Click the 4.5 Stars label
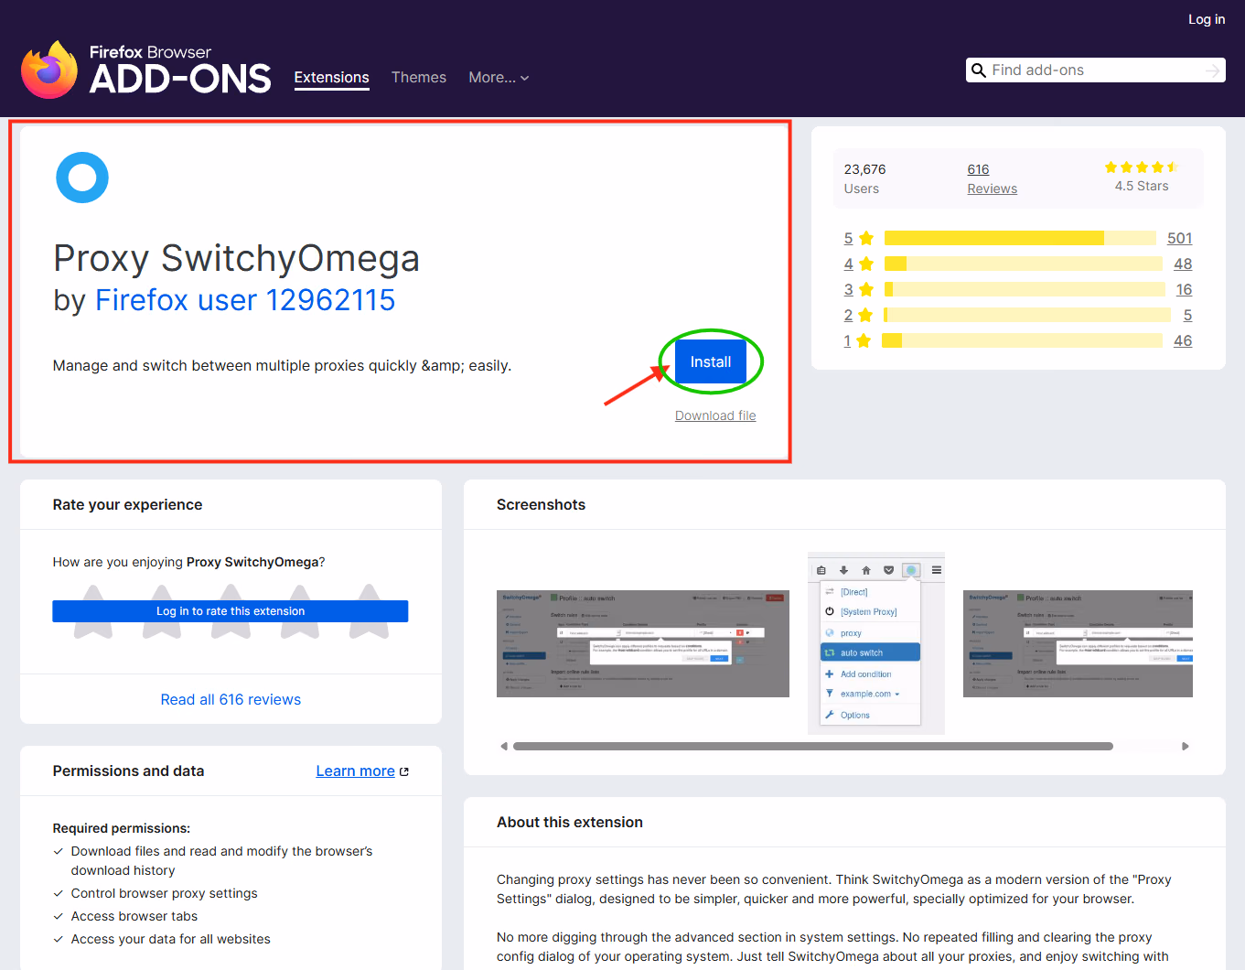The height and width of the screenshot is (970, 1245). (1142, 186)
